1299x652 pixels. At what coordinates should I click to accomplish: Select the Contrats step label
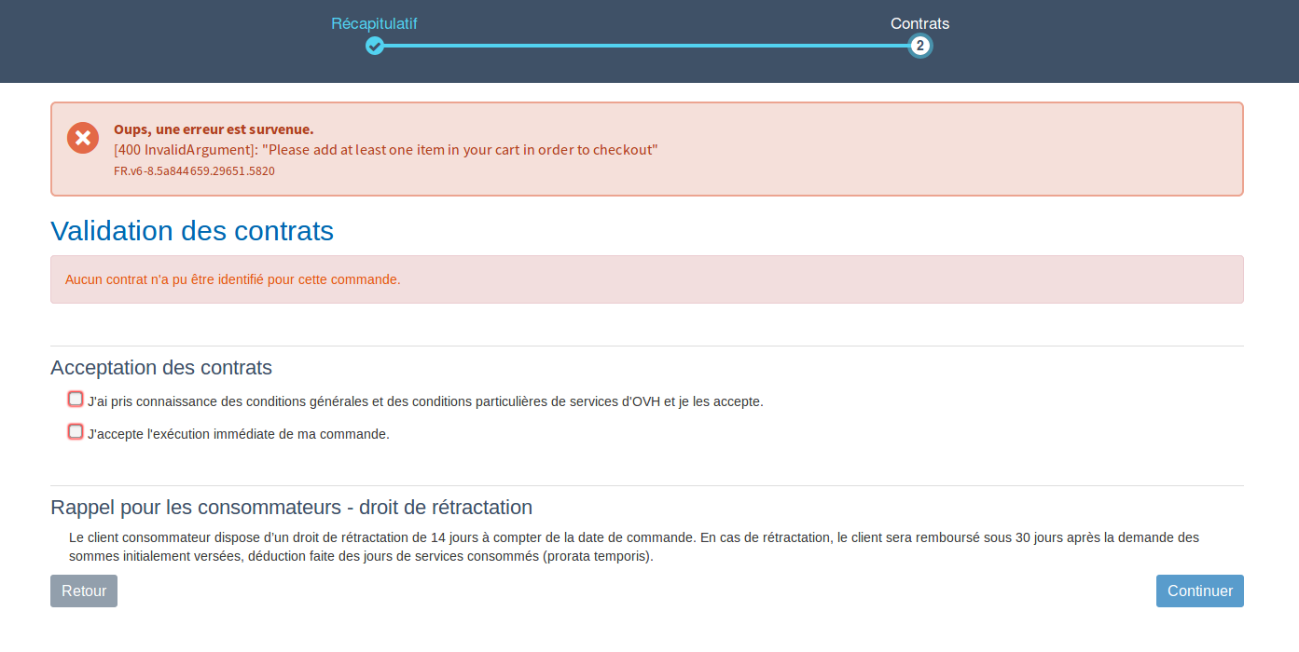(919, 23)
